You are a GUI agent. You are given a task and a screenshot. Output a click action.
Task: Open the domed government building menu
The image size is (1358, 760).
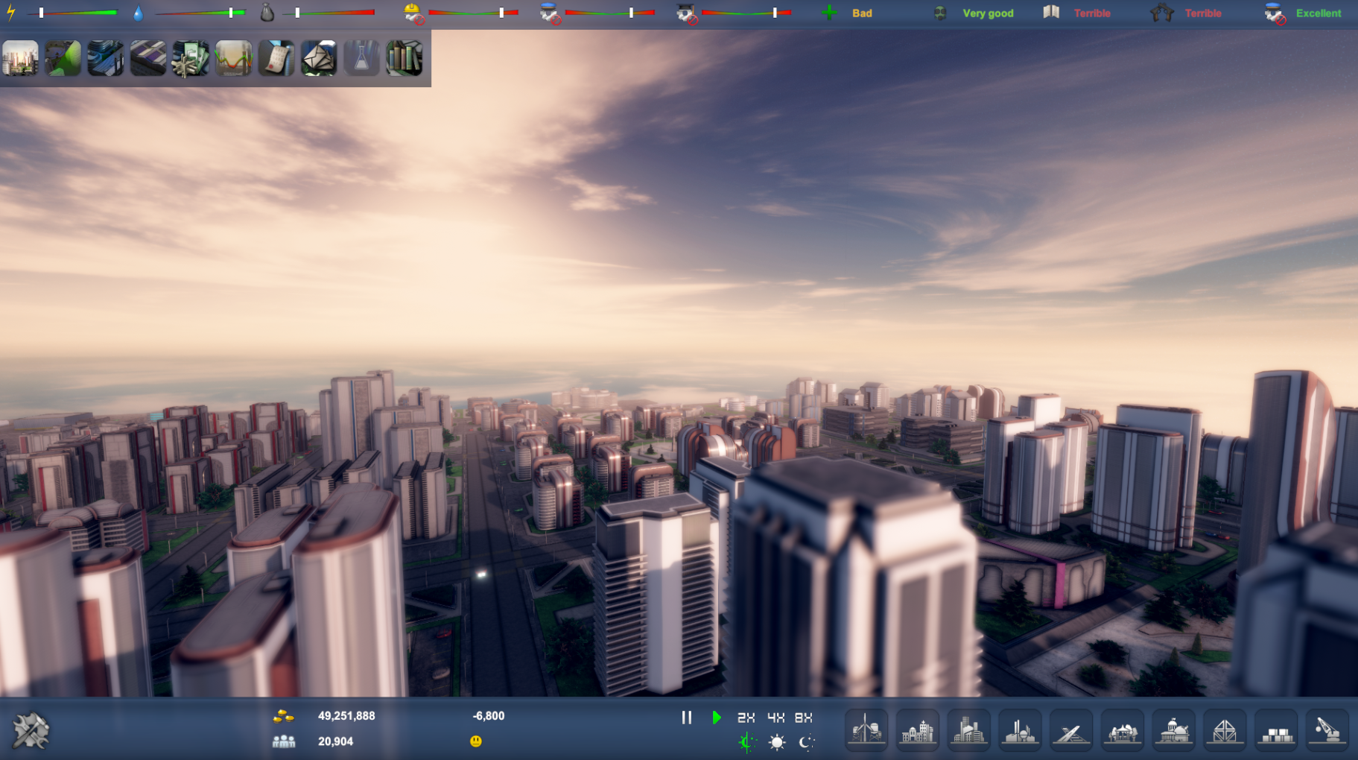pyautogui.click(x=1173, y=730)
